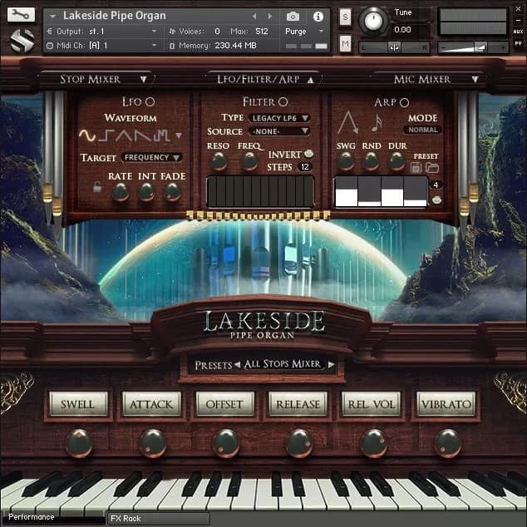Change the arp Mode Normal selector
The image size is (527, 527).
(423, 130)
